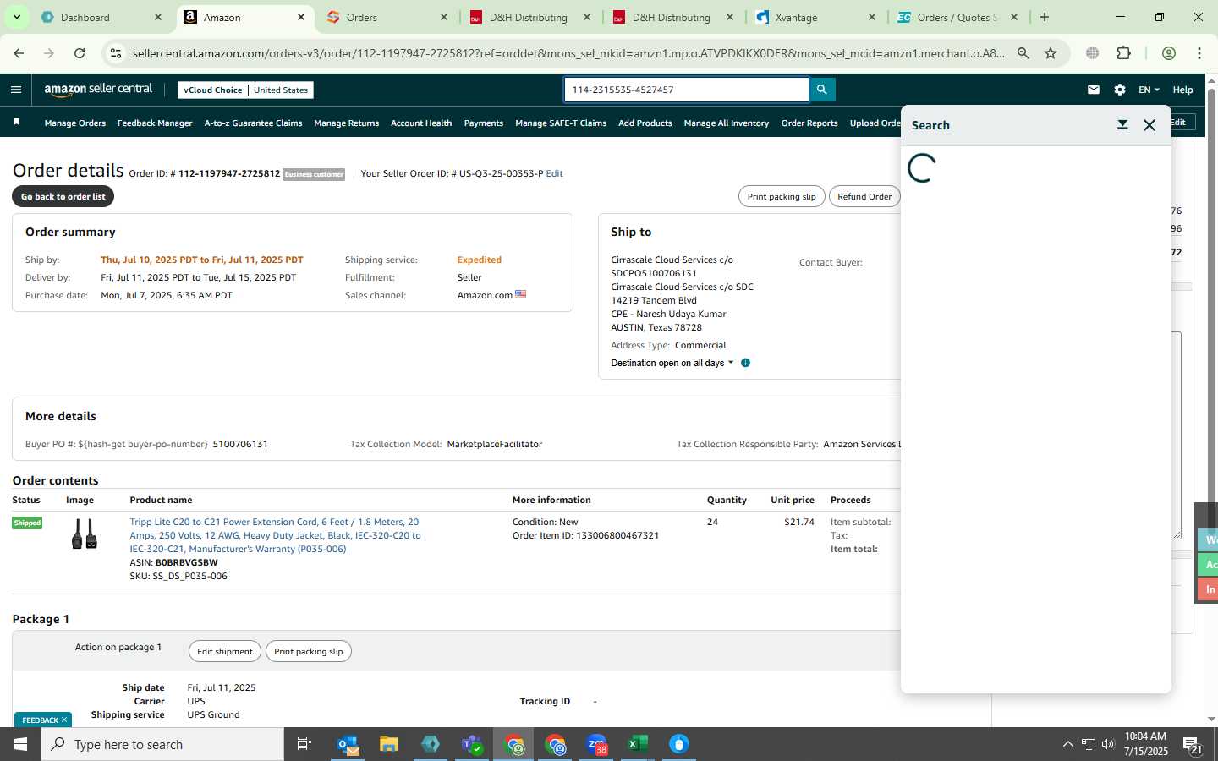
Task: Switch to the Xvantage tab
Action: 815,17
